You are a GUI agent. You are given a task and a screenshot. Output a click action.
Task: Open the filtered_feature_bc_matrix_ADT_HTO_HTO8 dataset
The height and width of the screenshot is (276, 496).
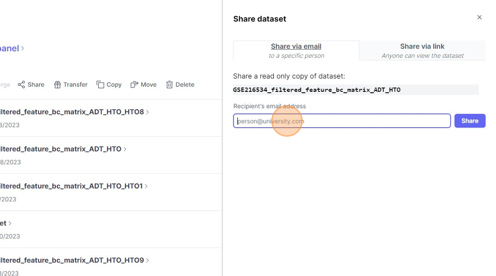(x=71, y=112)
